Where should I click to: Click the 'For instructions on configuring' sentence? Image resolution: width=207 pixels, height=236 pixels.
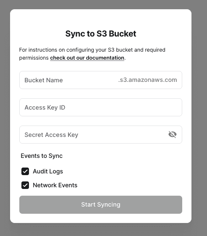(92, 50)
